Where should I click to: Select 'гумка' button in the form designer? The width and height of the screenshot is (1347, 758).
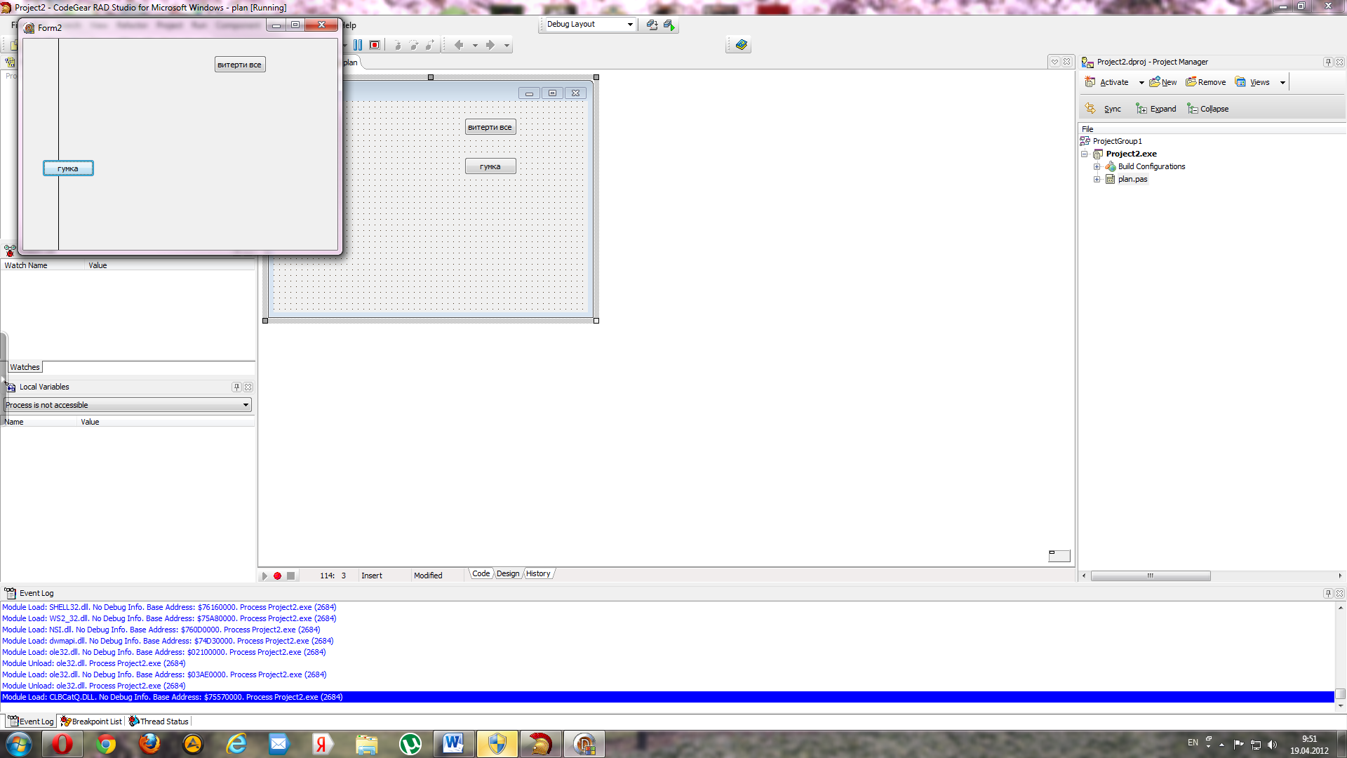(490, 166)
